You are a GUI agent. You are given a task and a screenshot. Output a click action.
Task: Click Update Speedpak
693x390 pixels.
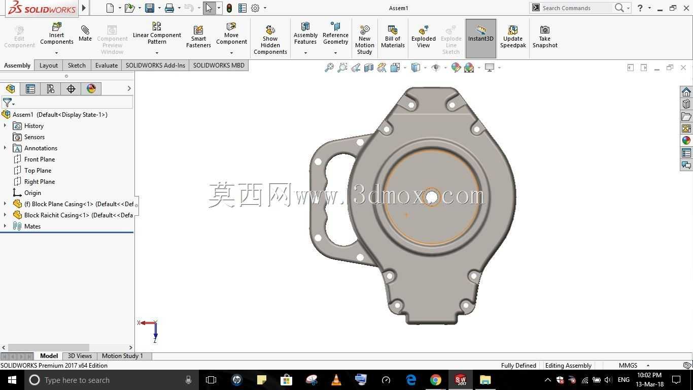513,37
